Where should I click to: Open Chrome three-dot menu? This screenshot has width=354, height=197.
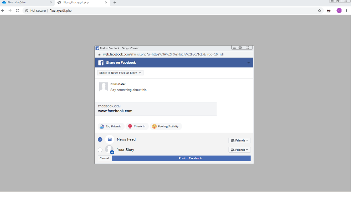point(347,11)
